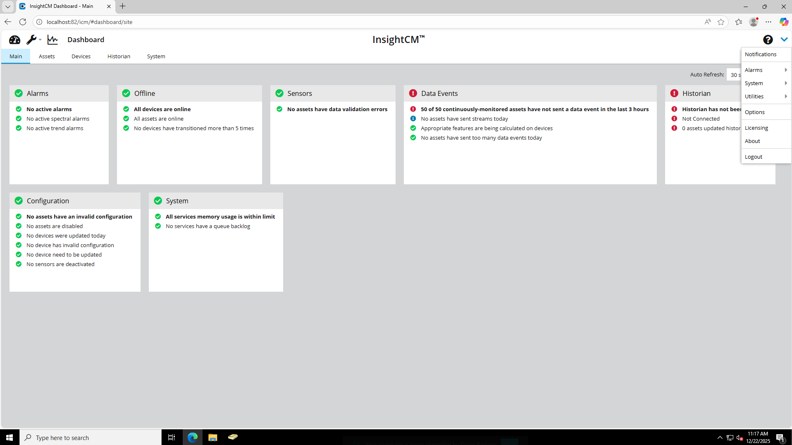Click blue info icon for streams today
Screen dimensions: 792x445
tap(413, 119)
